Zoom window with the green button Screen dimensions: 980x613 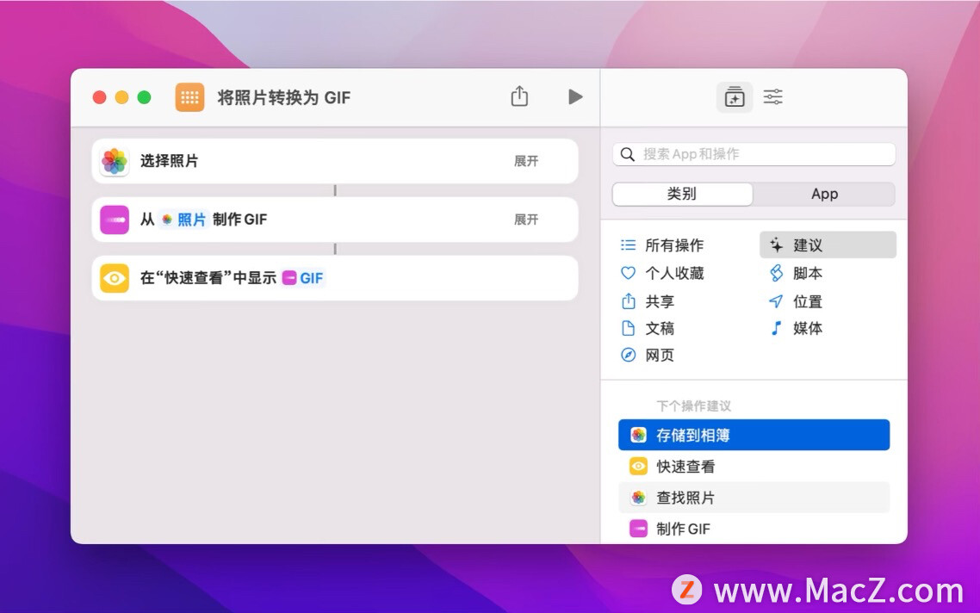tap(145, 97)
